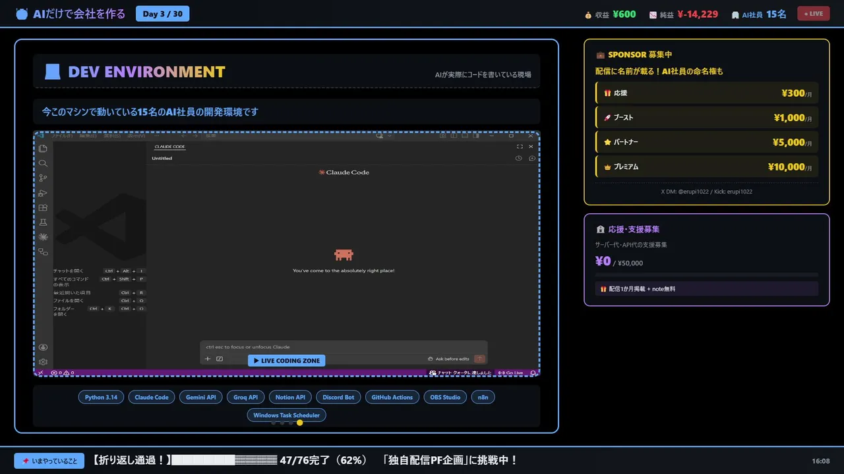The width and height of the screenshot is (844, 474).
Task: Click the OBS Studio tag
Action: coord(445,397)
